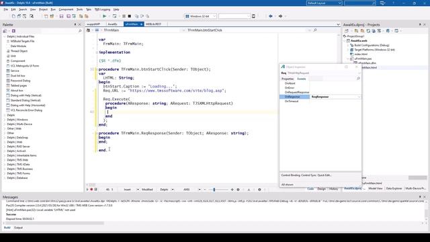
Task: Click the Run Without Debugging toolbar icon
Action: pyautogui.click(x=114, y=16)
